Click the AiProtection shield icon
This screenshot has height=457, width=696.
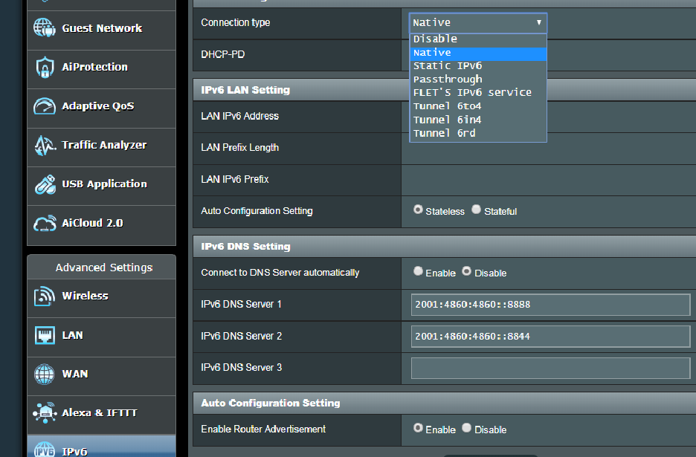tap(45, 67)
